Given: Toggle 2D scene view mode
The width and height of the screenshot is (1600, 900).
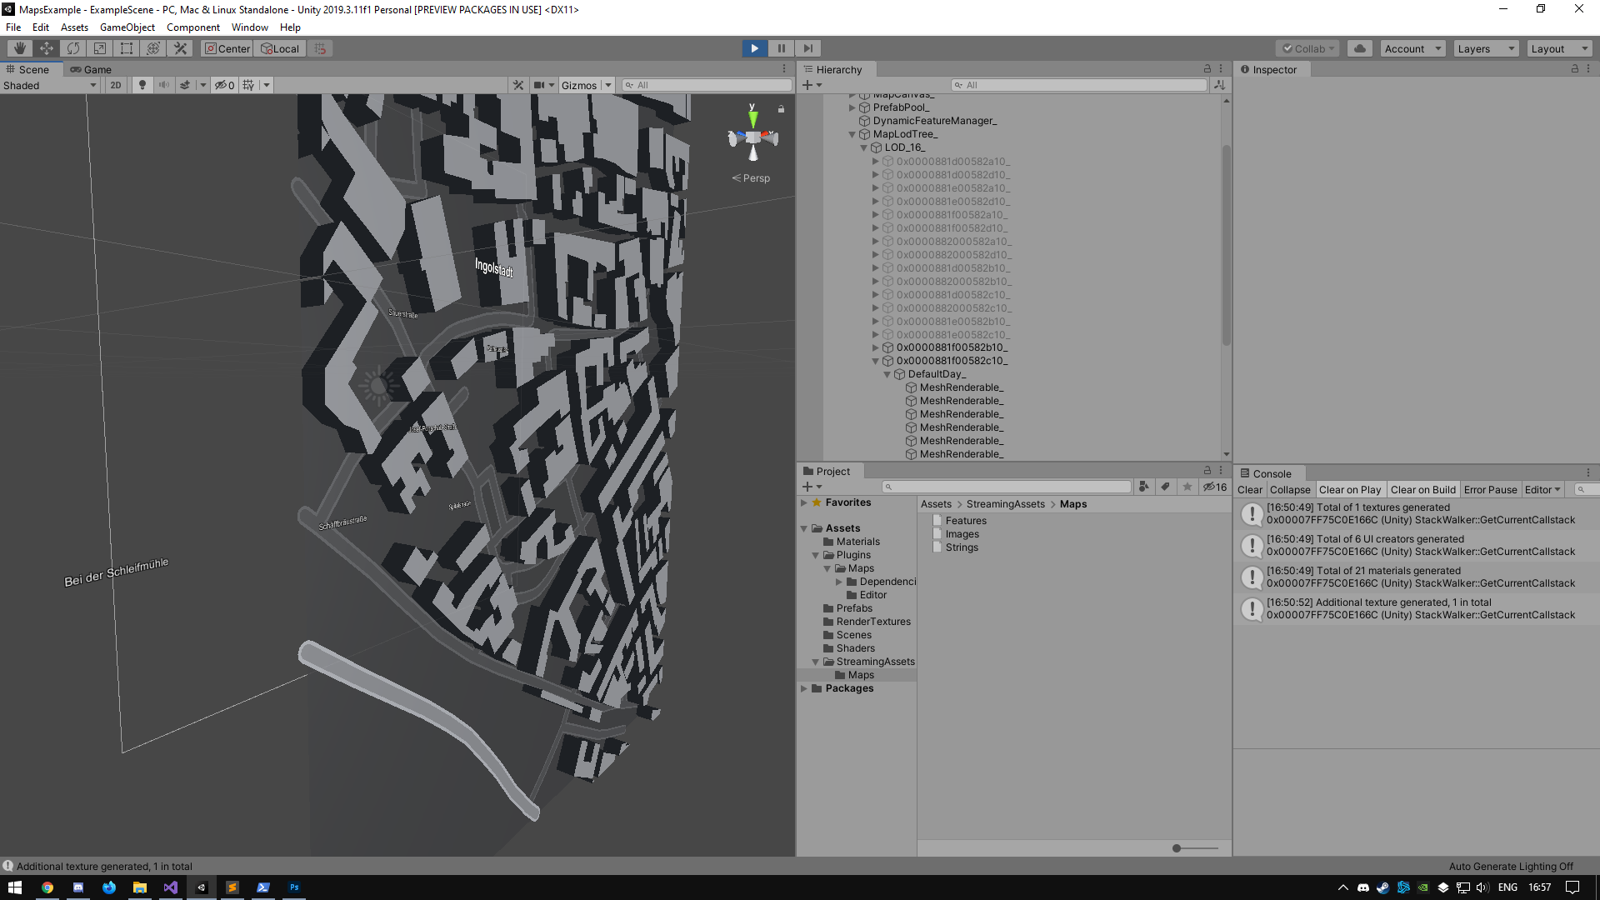Looking at the screenshot, I should (116, 85).
